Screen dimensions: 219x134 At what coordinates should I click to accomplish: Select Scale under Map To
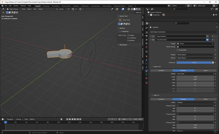pos(205,99)
